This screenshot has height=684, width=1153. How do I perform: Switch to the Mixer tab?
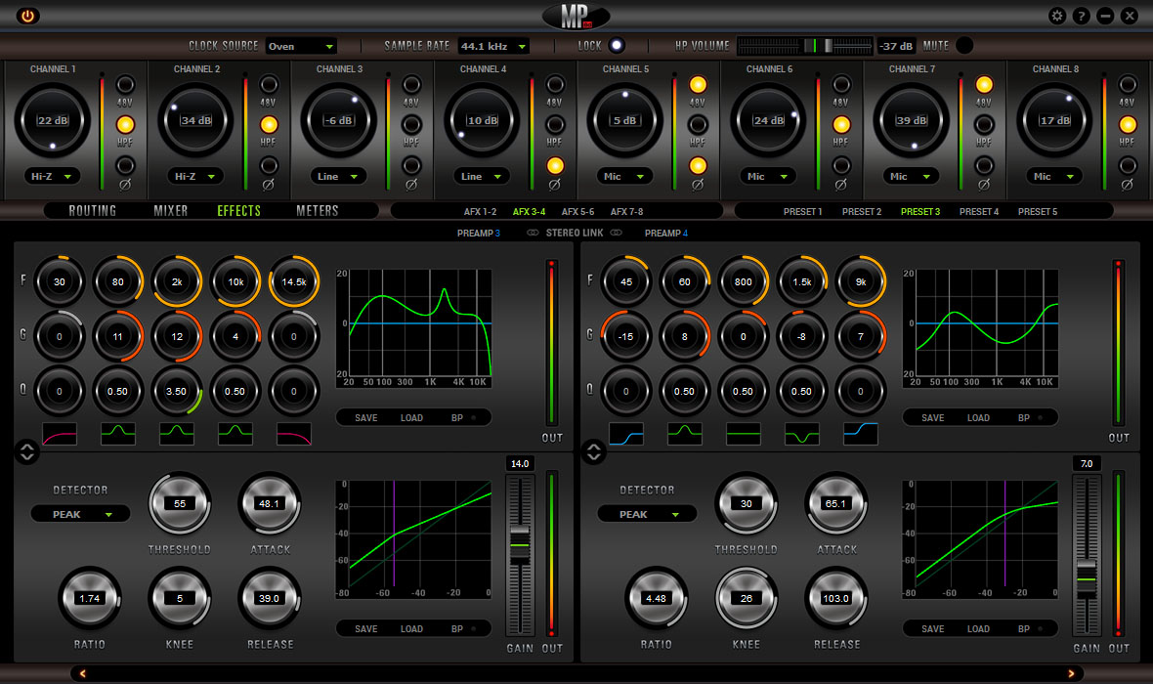click(x=171, y=211)
